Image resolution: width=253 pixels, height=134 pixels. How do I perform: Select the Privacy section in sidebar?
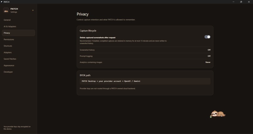tap(19, 33)
